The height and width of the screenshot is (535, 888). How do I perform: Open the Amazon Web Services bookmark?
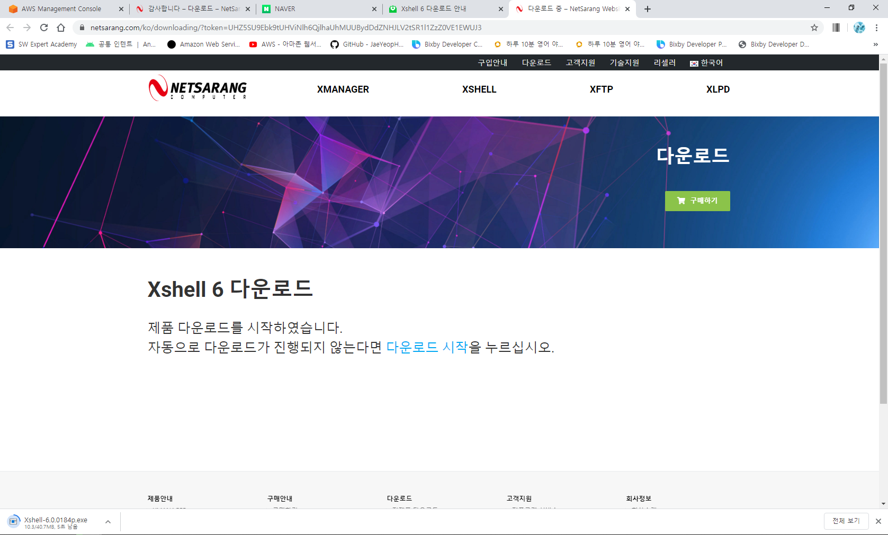[203, 44]
